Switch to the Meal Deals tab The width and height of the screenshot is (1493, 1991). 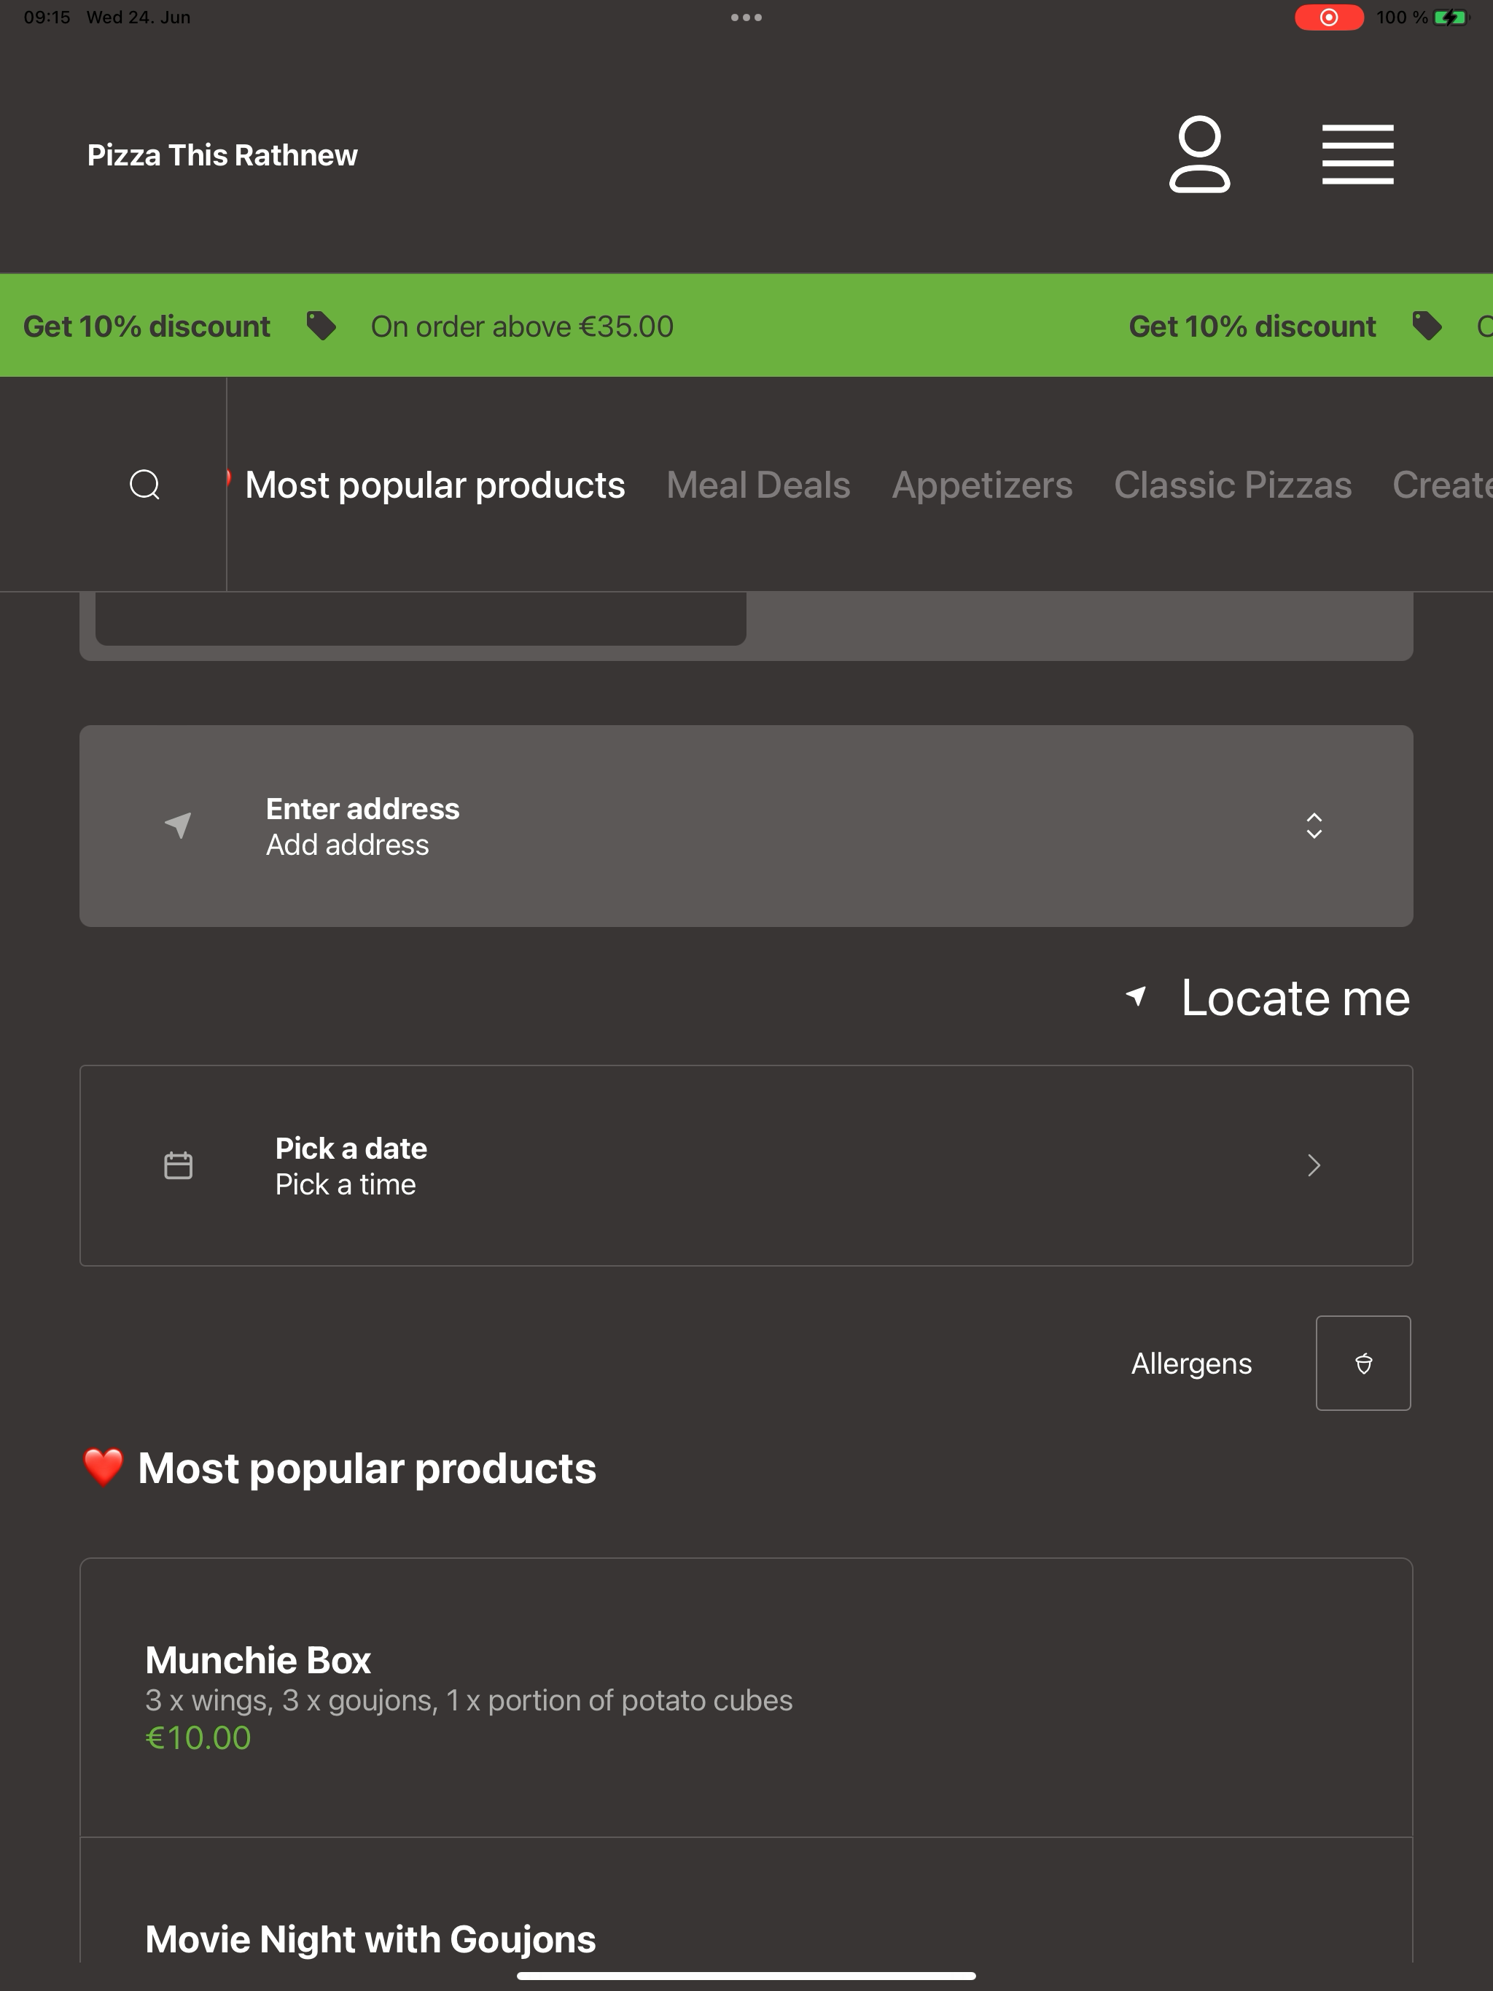pyautogui.click(x=758, y=484)
